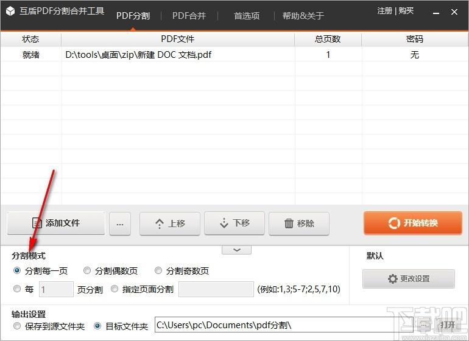
Task: Select the 新建 DOC 文档.pdf file row
Action: [234, 54]
